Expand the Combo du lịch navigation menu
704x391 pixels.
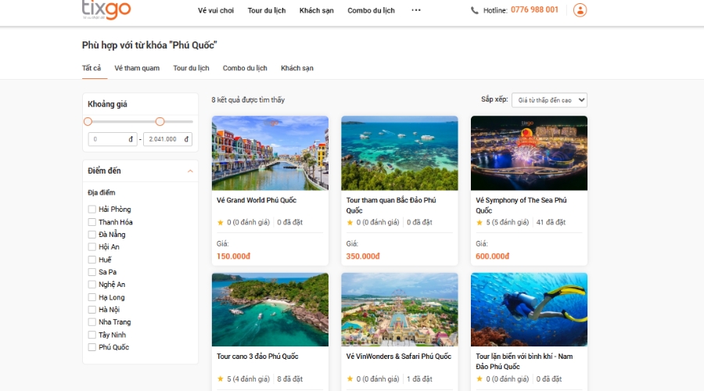pos(371,11)
